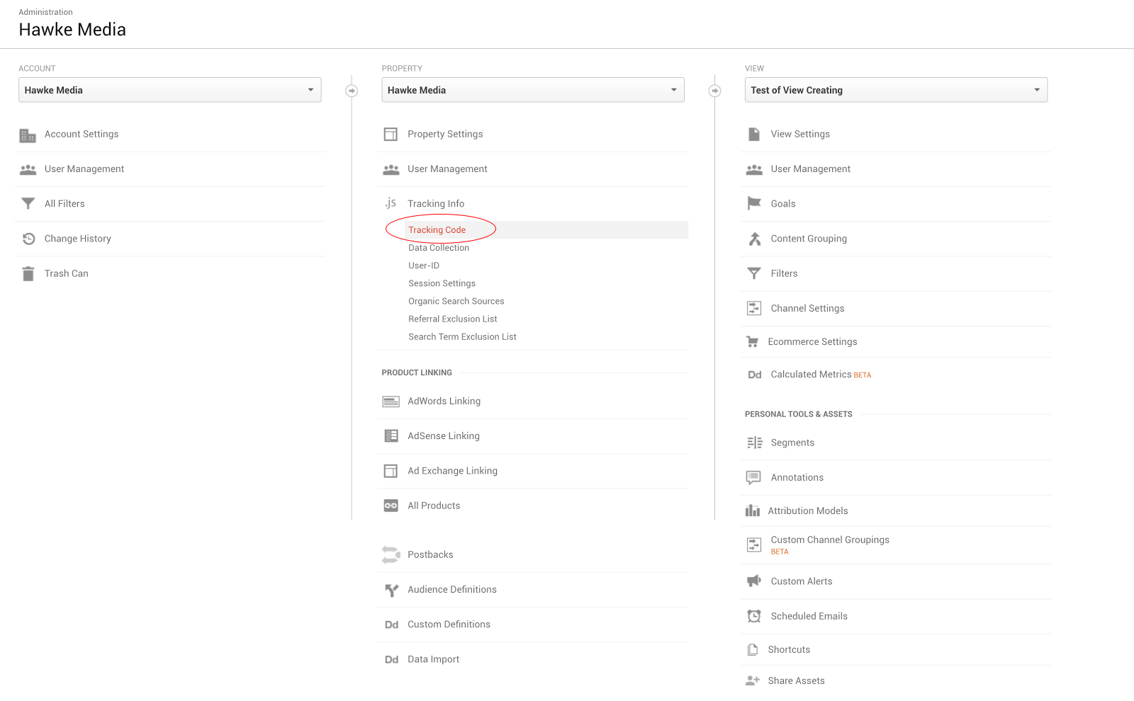1134x701 pixels.
Task: Click the Custom Channel Groupings icon
Action: (x=754, y=545)
